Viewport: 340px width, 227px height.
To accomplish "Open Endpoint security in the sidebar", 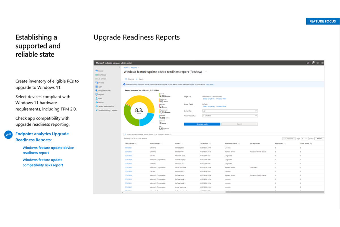I will [103, 91].
